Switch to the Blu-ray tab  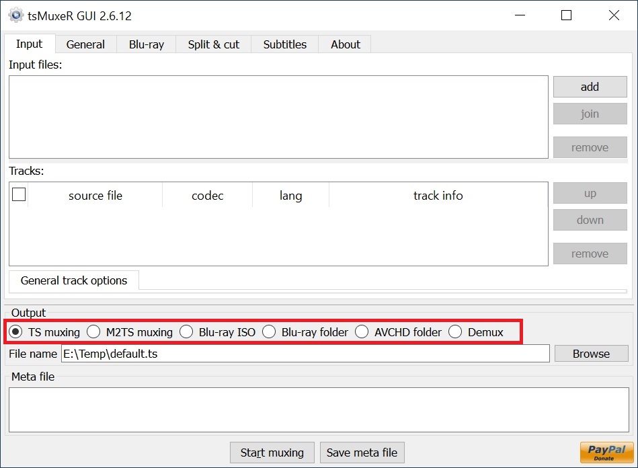tap(146, 44)
